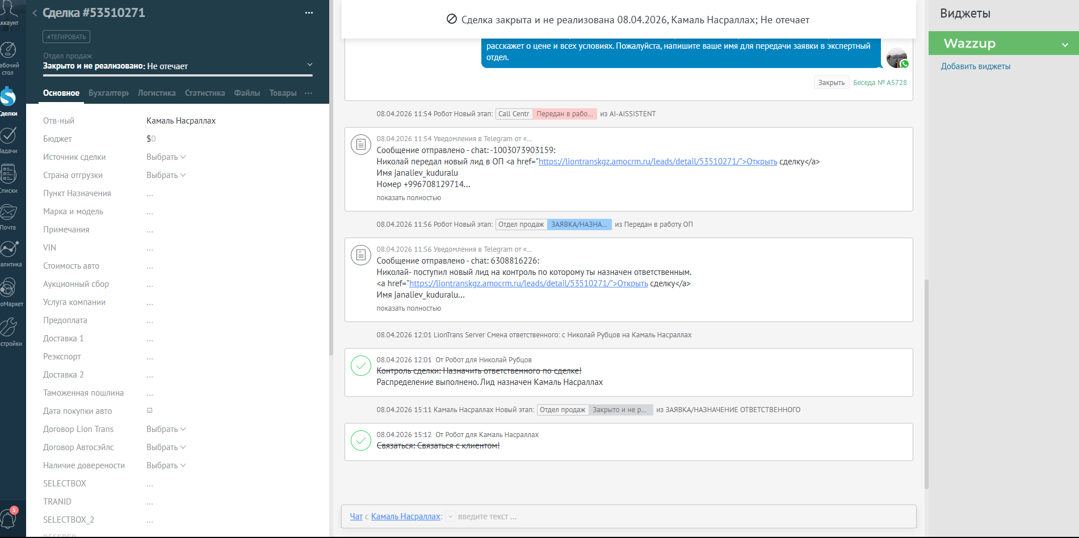The width and height of the screenshot is (1079, 538).
Task: Click the Закрыто и не р... gray stage tag
Action: point(620,410)
